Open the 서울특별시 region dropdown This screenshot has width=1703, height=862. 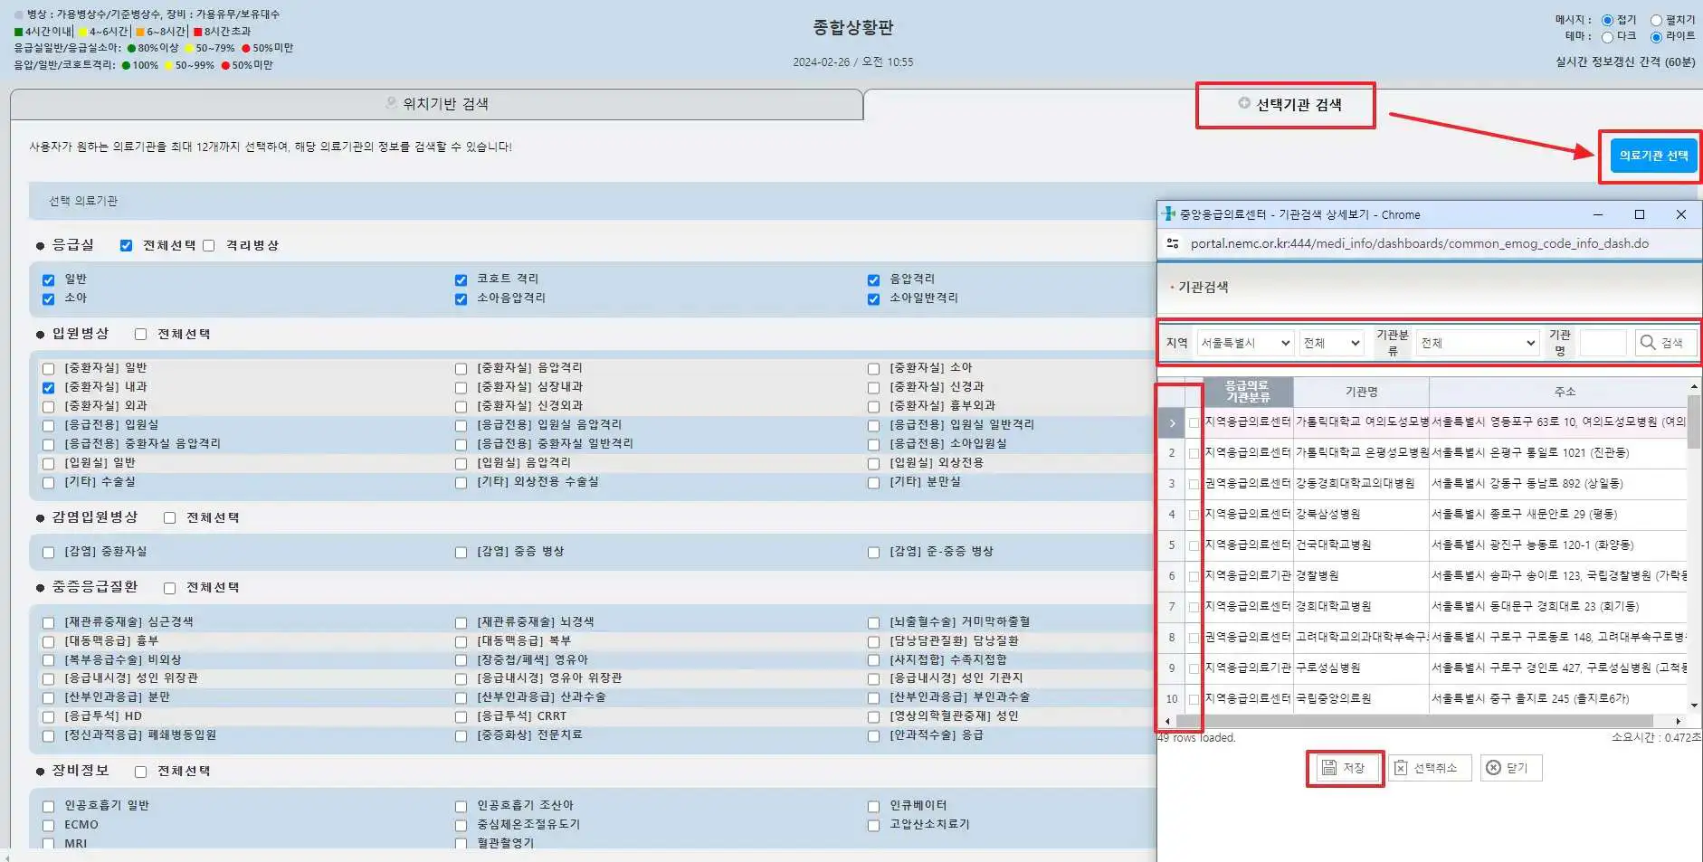[1245, 343]
